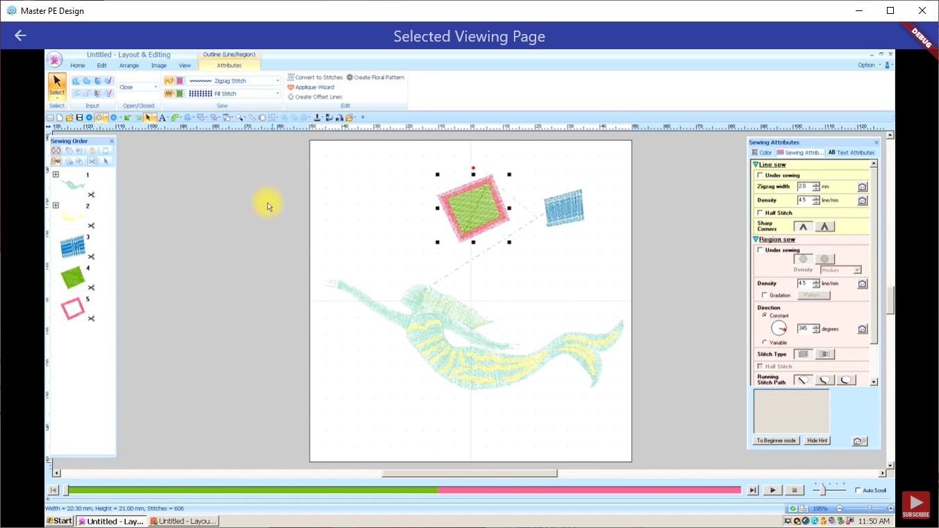939x528 pixels.
Task: Adjust the zoom slider in the status bar
Action: tap(870, 508)
